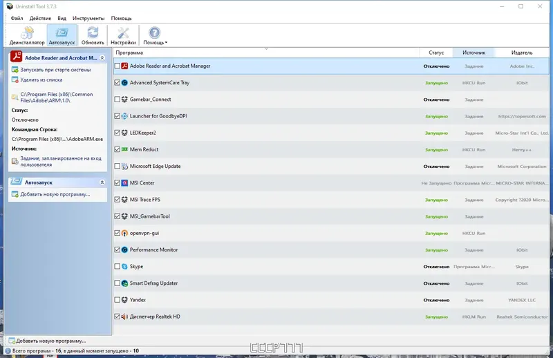The image size is (553, 358).
Task: Uncheck the MSI Center checkbox
Action: coord(118,182)
